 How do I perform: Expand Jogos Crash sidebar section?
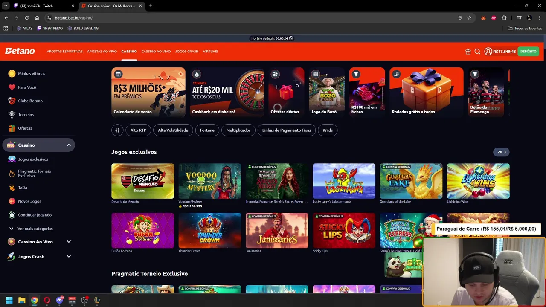coord(69,257)
